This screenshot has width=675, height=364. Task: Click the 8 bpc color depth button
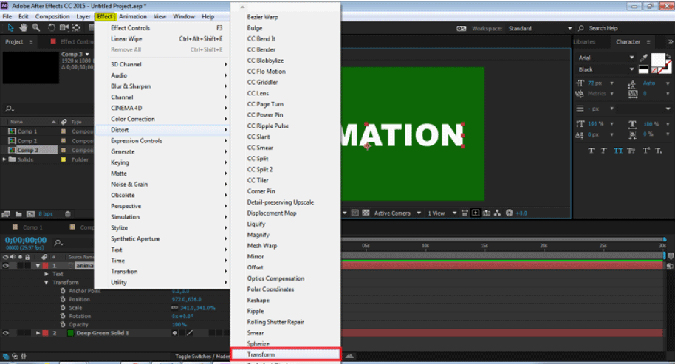[46, 213]
